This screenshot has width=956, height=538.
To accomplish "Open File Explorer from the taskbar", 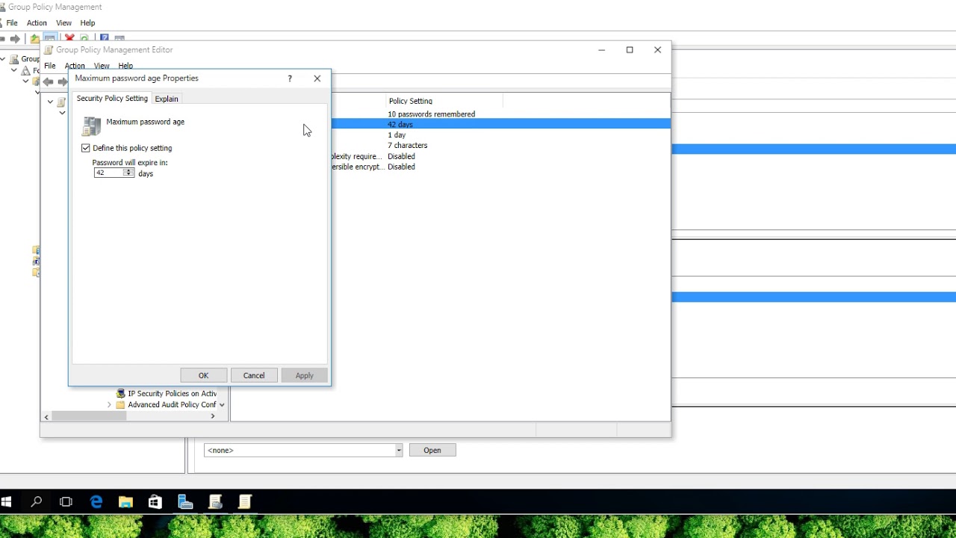I will 125,502.
